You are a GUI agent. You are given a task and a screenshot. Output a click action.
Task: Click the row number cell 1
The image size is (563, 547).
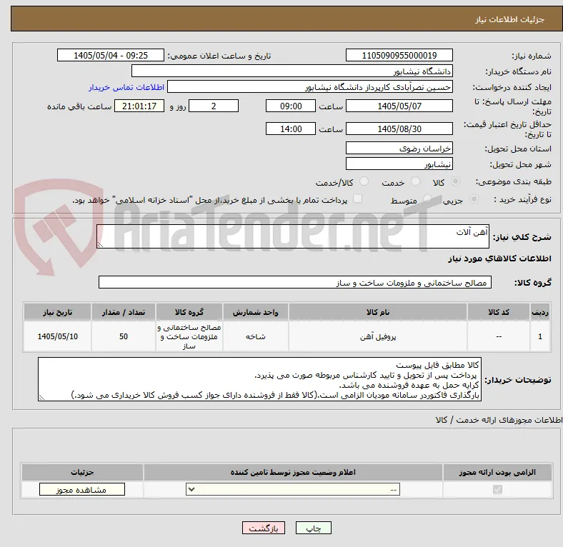[x=540, y=336]
